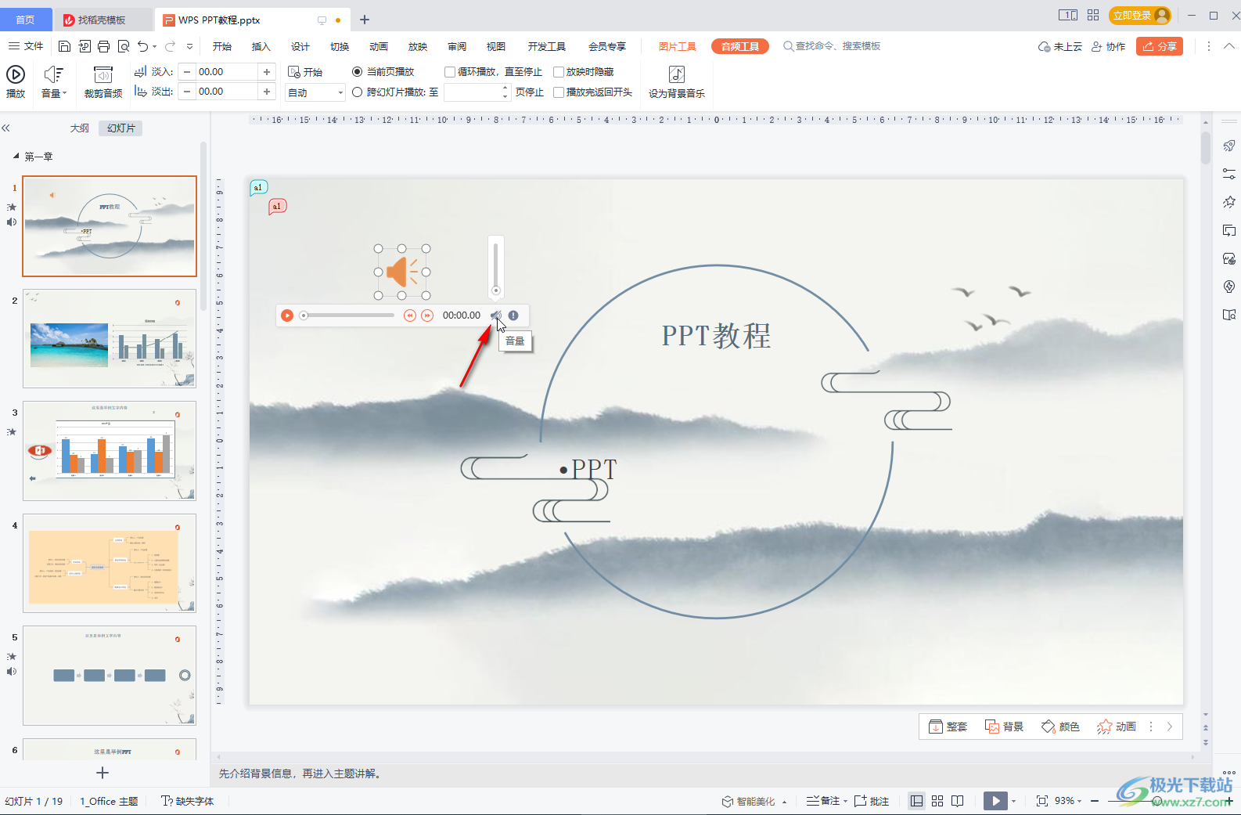
Task: Switch to reading view icon
Action: [x=958, y=801]
